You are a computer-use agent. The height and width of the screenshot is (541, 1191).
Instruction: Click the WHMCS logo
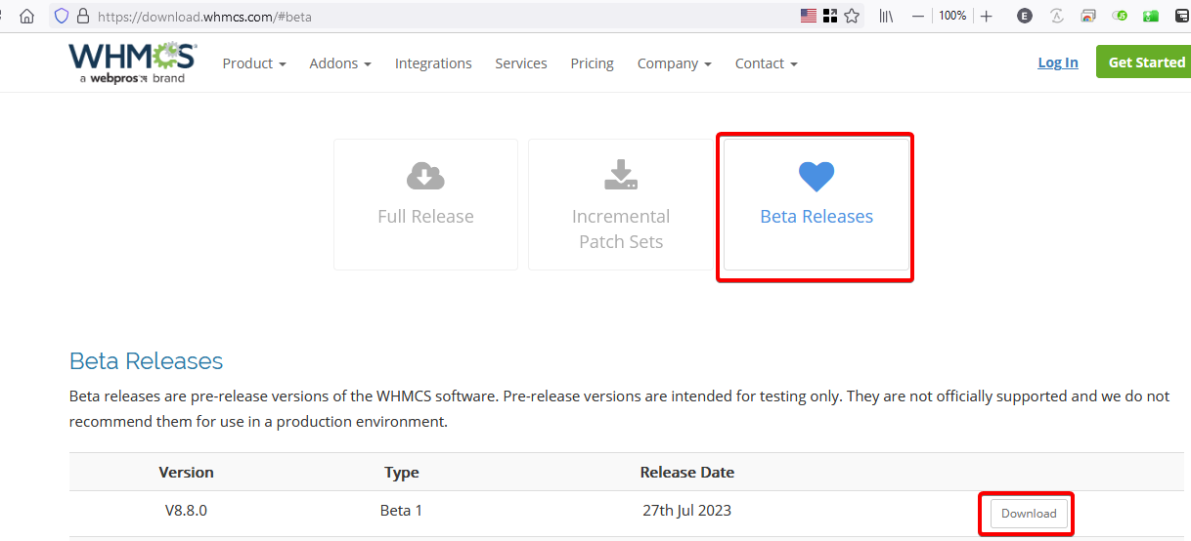(x=132, y=62)
